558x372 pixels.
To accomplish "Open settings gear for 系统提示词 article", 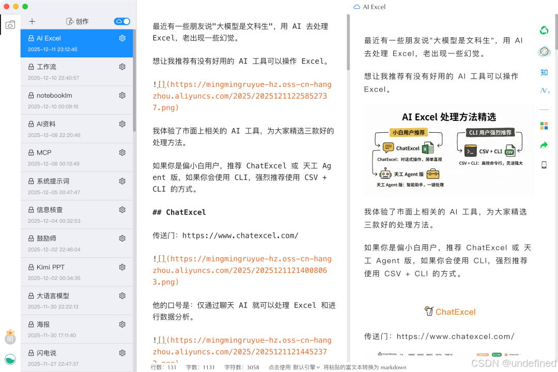I will coord(122,181).
